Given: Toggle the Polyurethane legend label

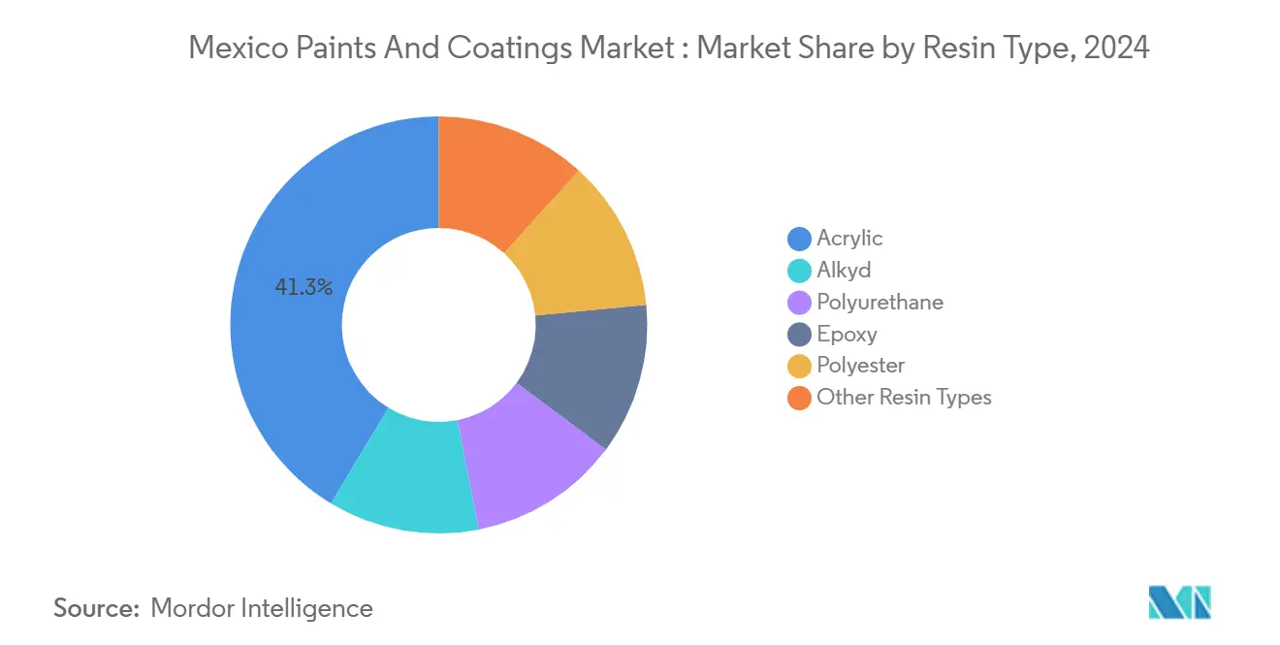Looking at the screenshot, I should [880, 302].
